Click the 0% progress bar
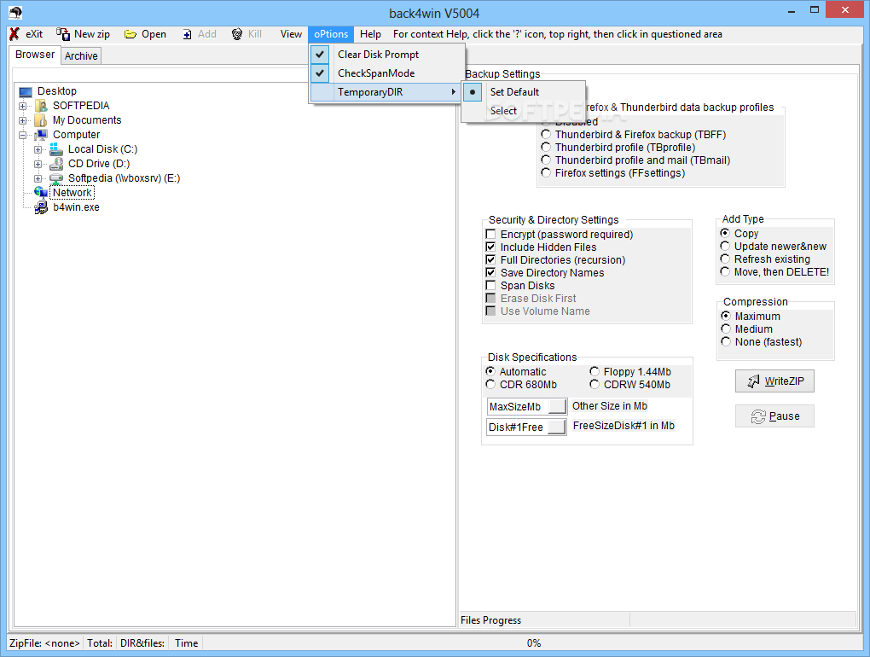 point(534,642)
